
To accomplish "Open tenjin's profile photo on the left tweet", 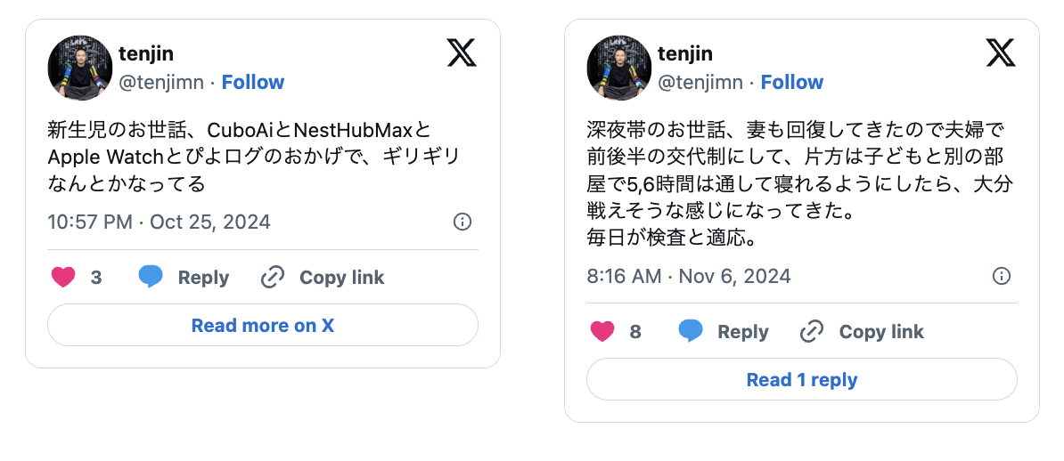I will click(x=79, y=68).
